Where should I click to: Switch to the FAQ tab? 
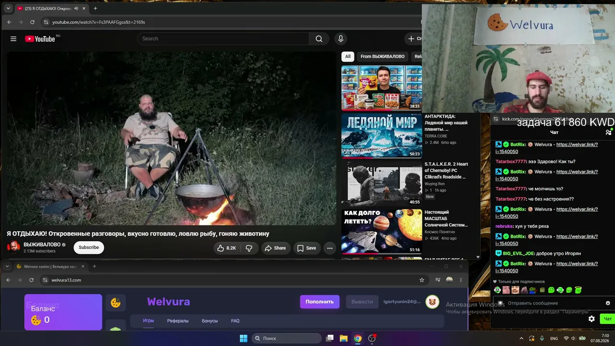pyautogui.click(x=235, y=321)
